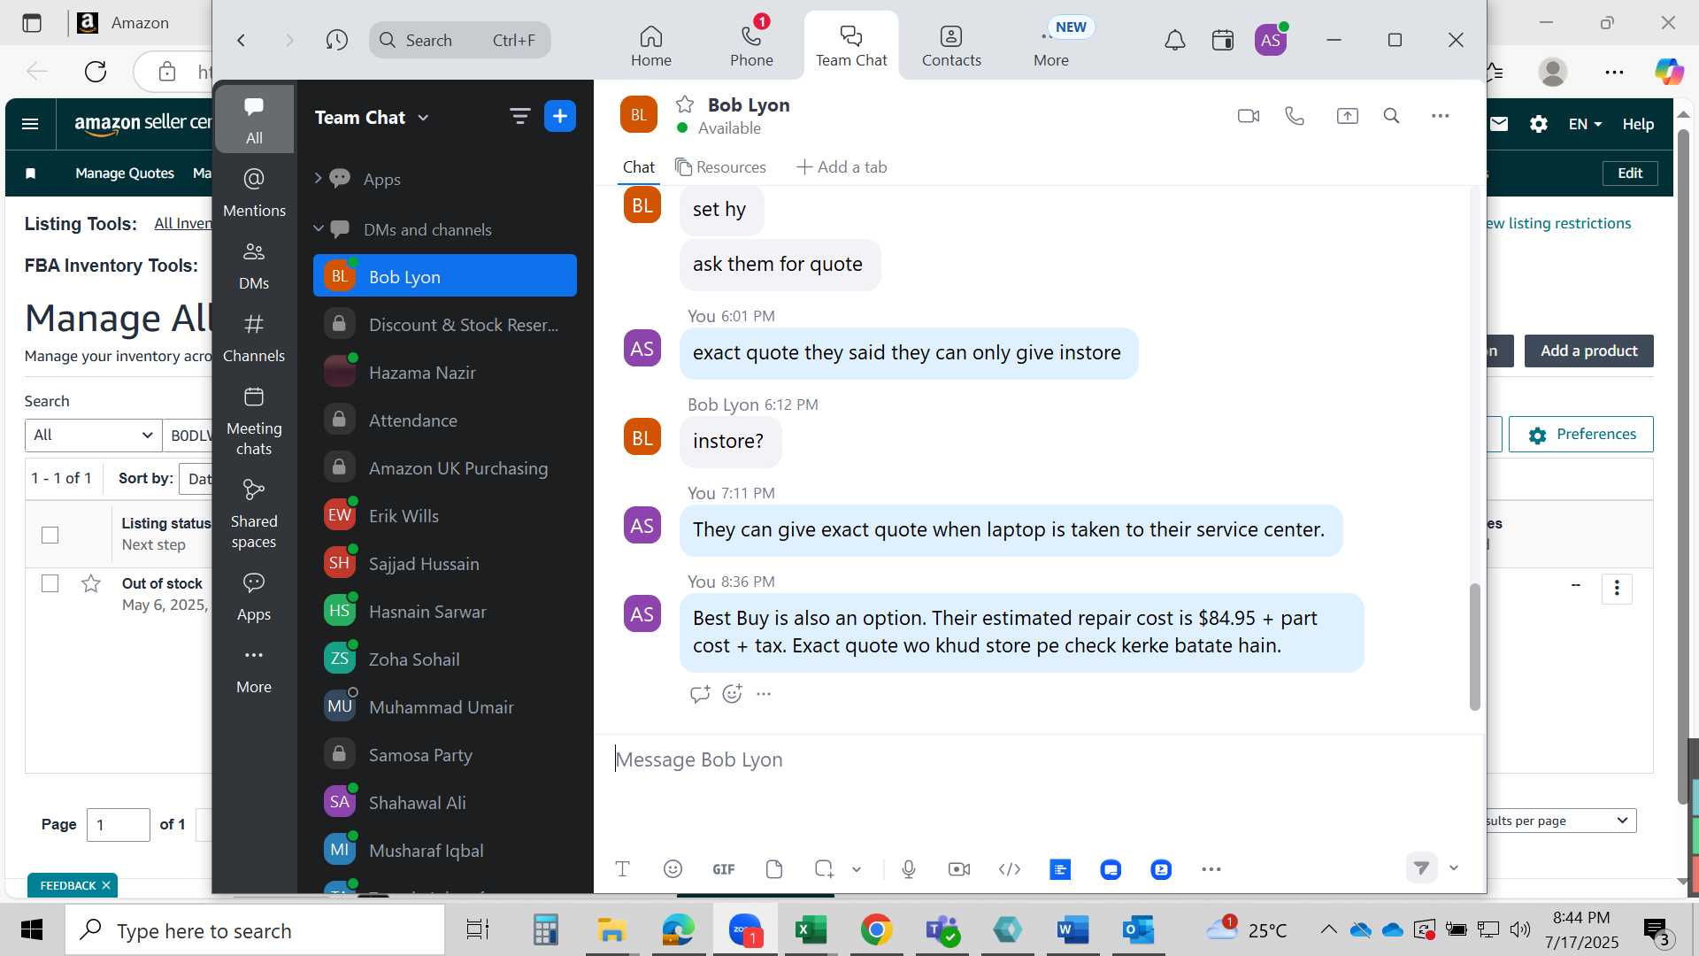This screenshot has width=1699, height=956.
Task: Open the GIF picker
Action: (724, 869)
